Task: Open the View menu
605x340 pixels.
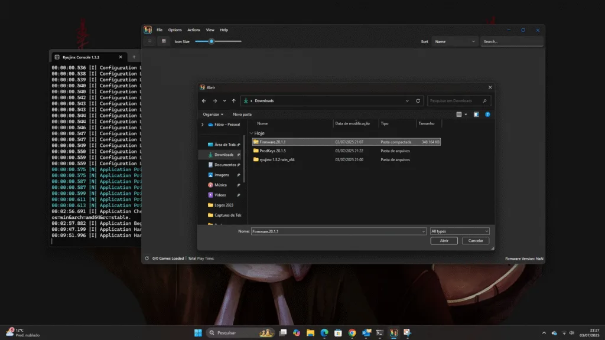Action: tap(210, 30)
